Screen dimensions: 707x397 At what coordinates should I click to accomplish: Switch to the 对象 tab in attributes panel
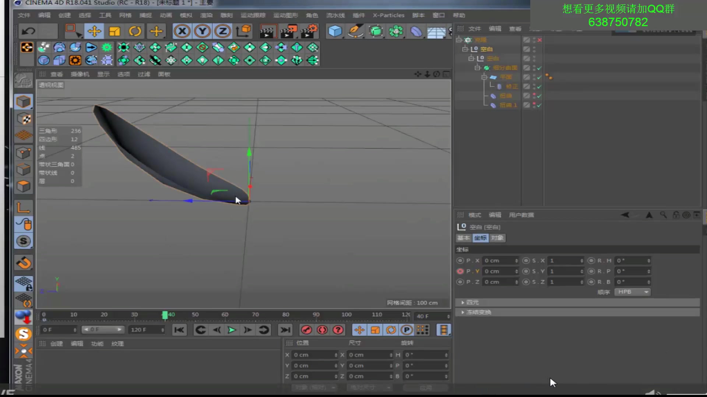[497, 238]
